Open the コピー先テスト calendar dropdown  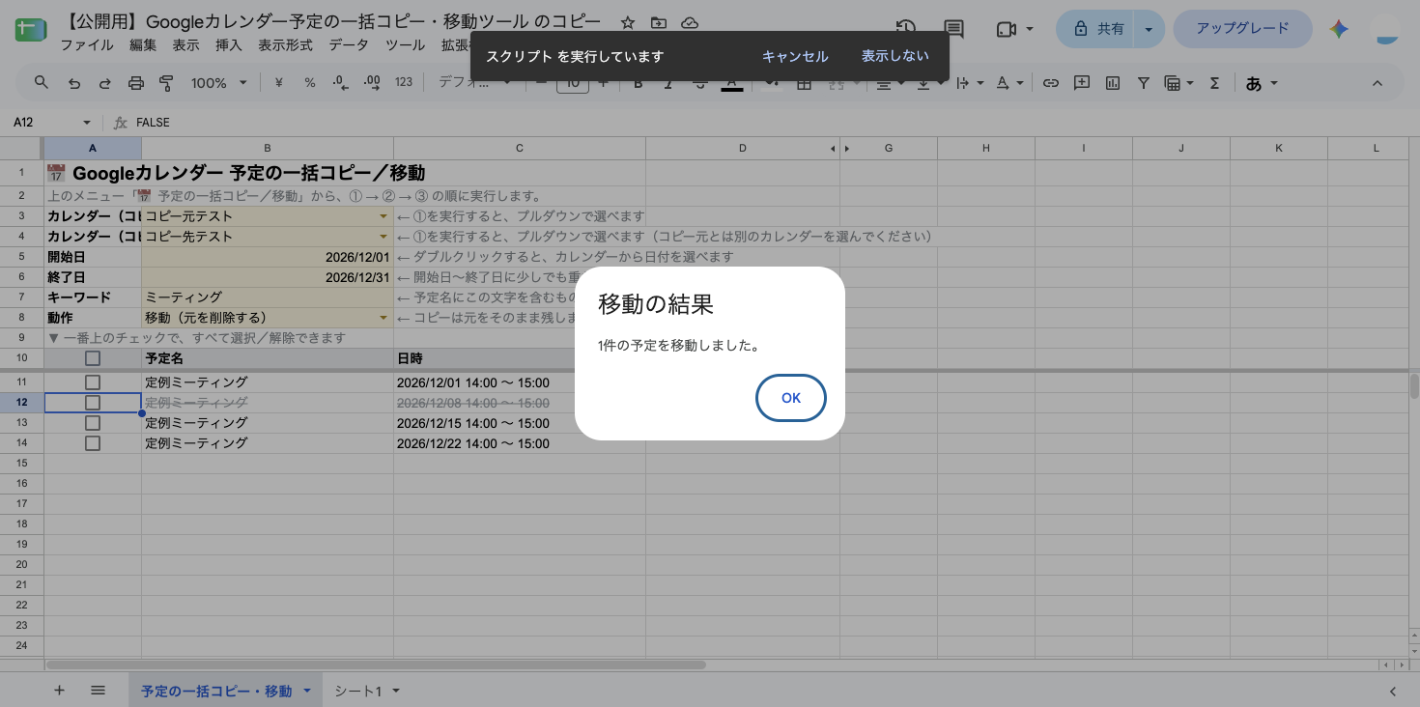[x=383, y=237]
